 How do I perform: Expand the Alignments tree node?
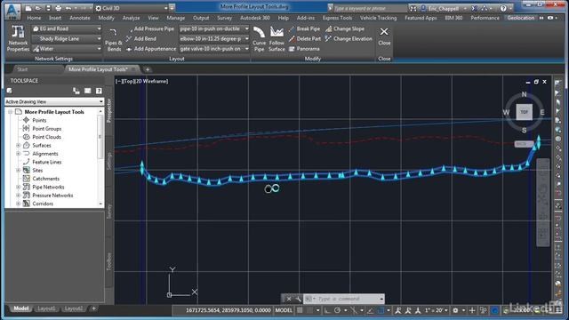18,154
